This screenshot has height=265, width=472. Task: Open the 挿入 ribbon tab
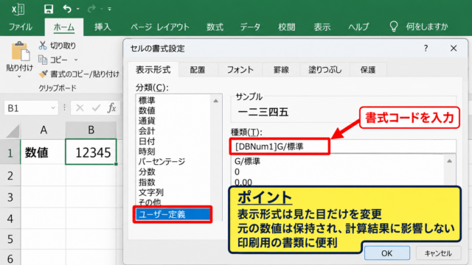point(103,27)
